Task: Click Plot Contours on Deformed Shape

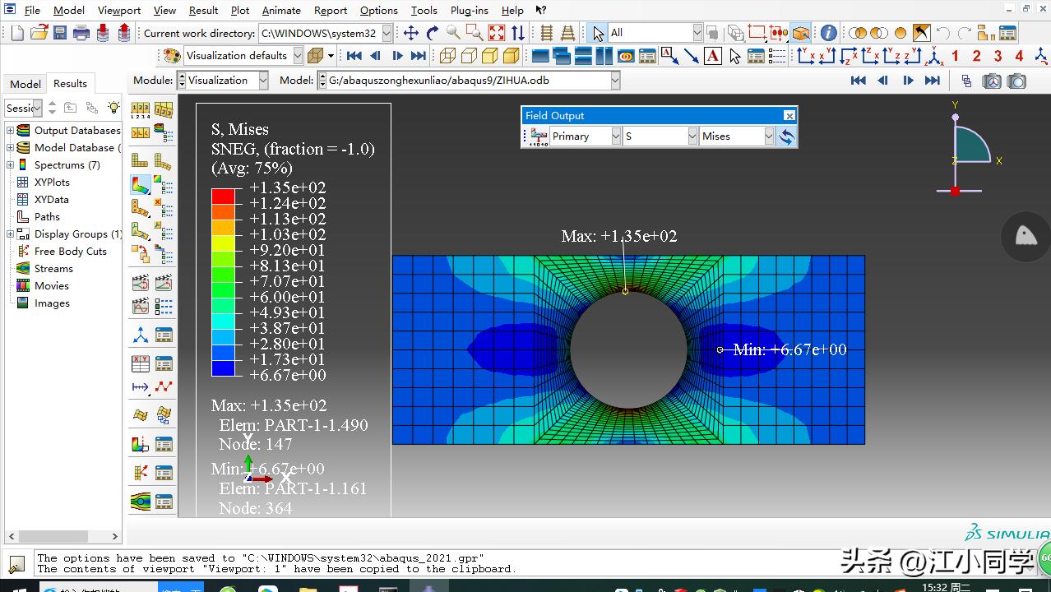Action: tap(141, 185)
